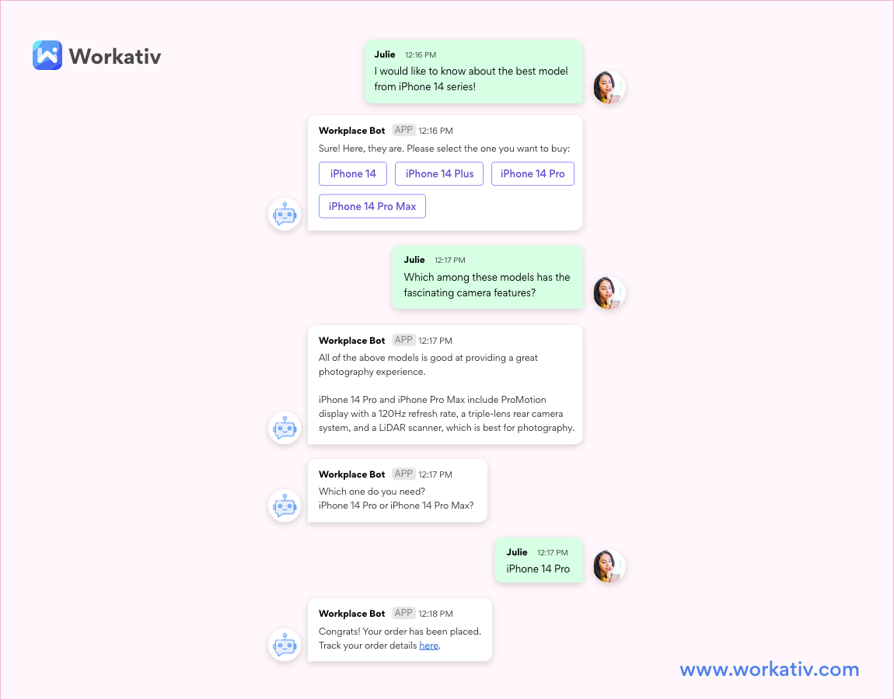Click the 12:18 PM timestamp
894x700 pixels.
point(435,614)
